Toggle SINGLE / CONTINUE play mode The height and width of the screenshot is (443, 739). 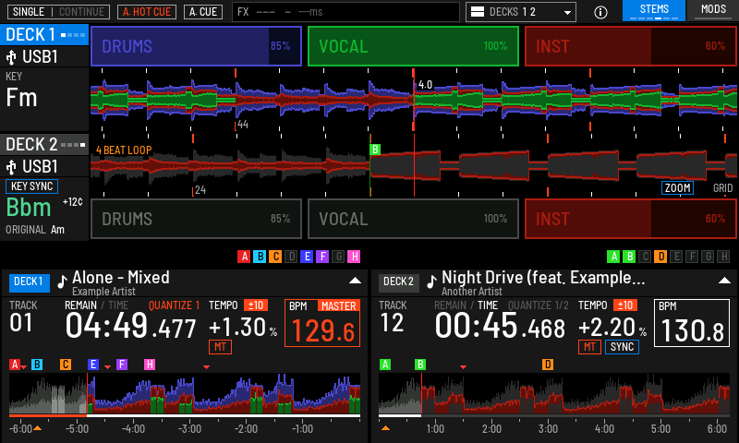tap(58, 12)
